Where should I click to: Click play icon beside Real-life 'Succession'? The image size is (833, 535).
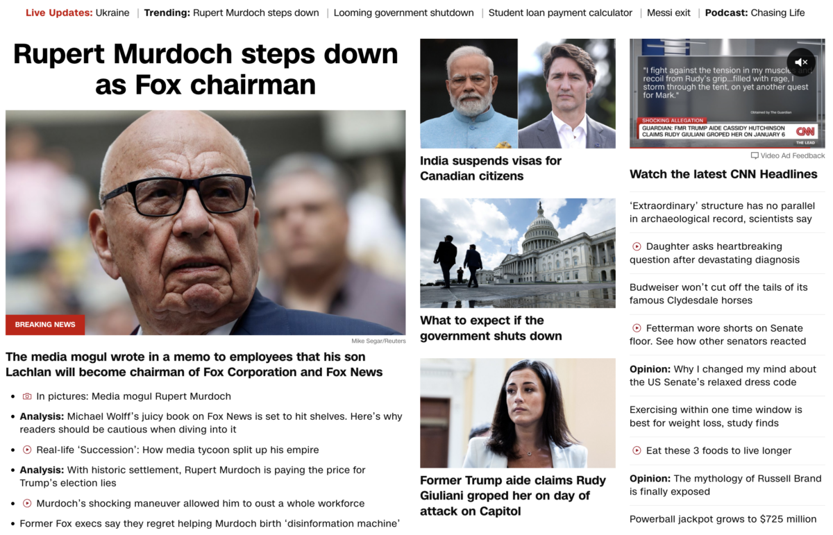[27, 450]
